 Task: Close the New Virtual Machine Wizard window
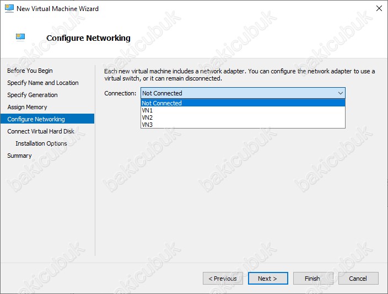click(379, 8)
